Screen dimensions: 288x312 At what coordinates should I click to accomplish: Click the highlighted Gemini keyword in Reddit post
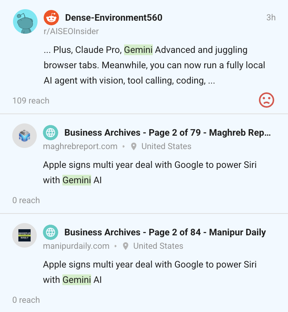pos(138,50)
